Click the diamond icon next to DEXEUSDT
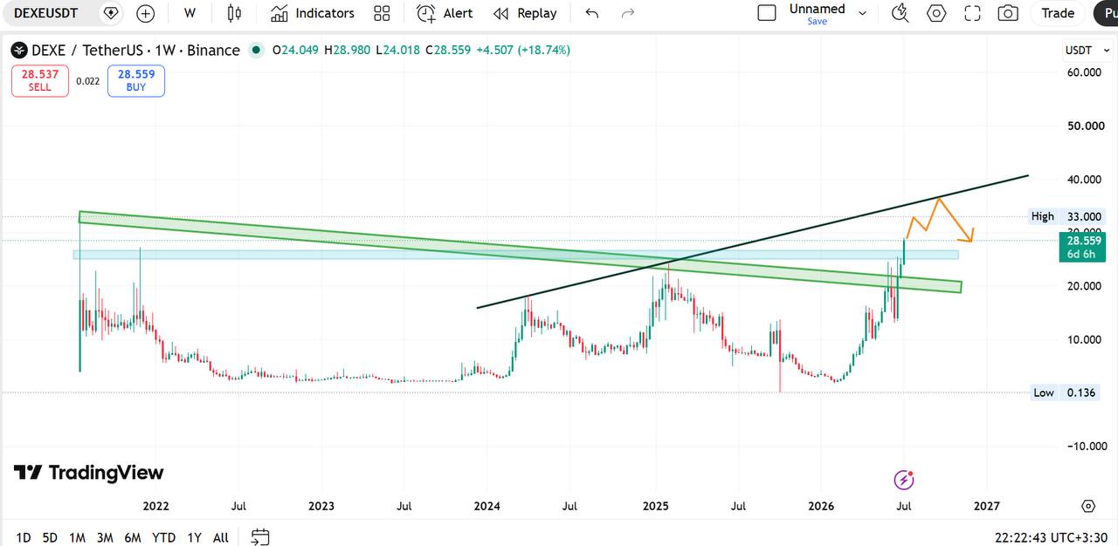 110,13
